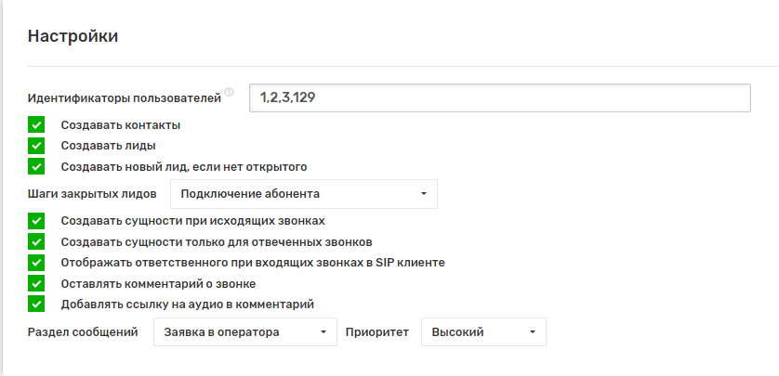Viewport: 779px width, 376px height.
Task: Disable Создавать новый лид, если нет открытого checkbox
Action: point(36,167)
